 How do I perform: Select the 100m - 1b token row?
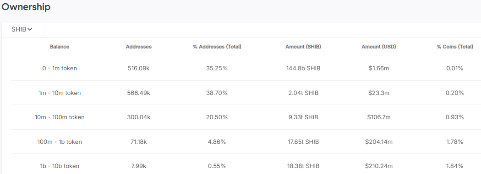[x=246, y=142]
